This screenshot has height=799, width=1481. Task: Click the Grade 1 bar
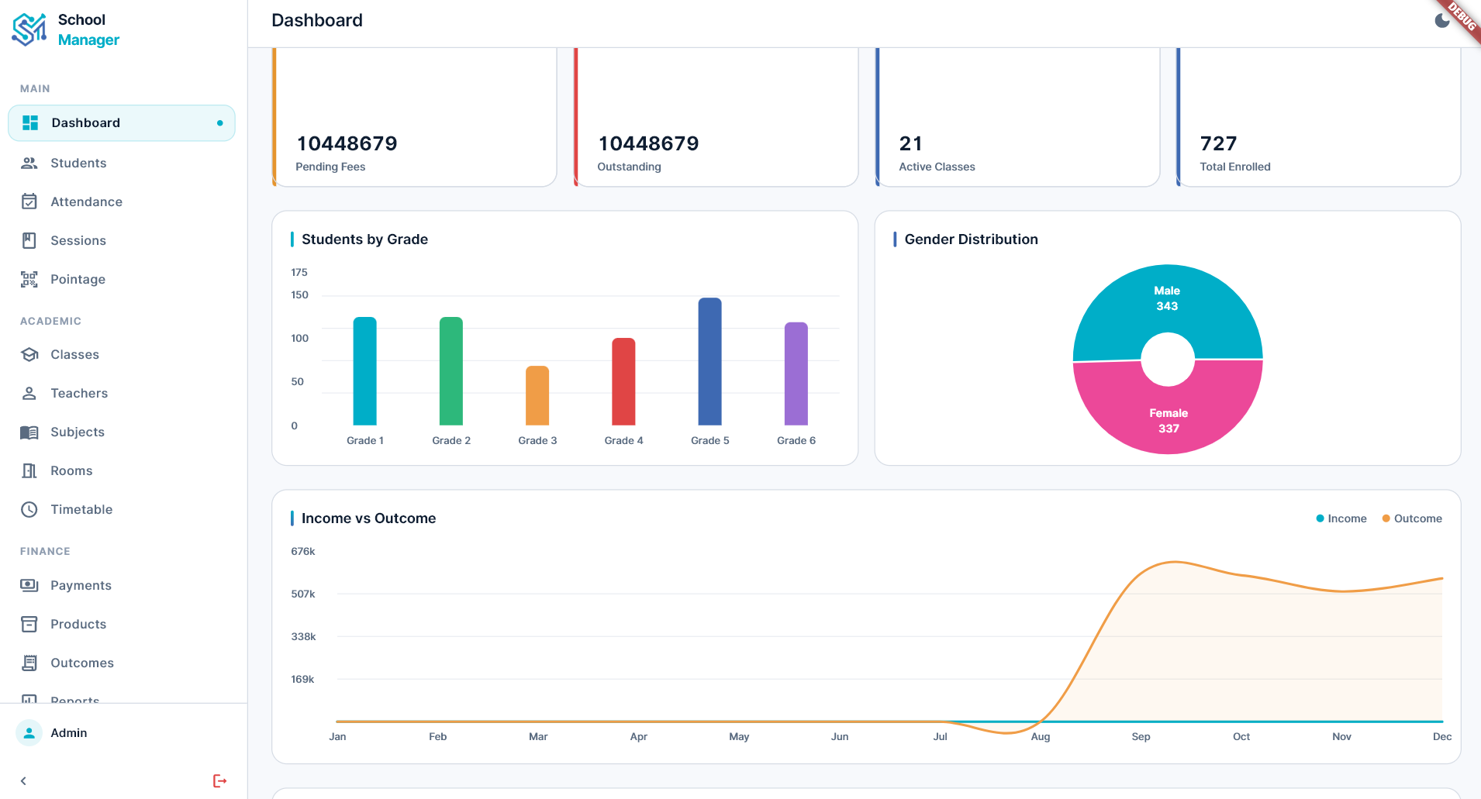pos(365,371)
